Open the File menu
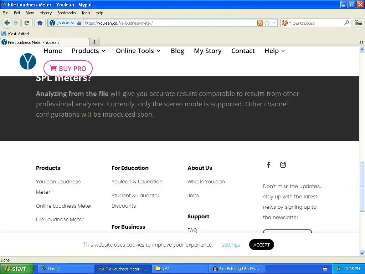Viewport: 365px width, 274px height. coord(5,13)
